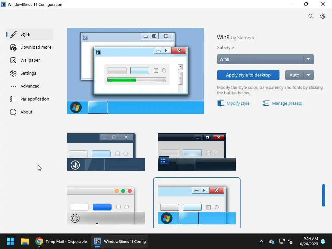Click the blue vertical scrollbar thumb
332x249 pixels.
coord(323,195)
